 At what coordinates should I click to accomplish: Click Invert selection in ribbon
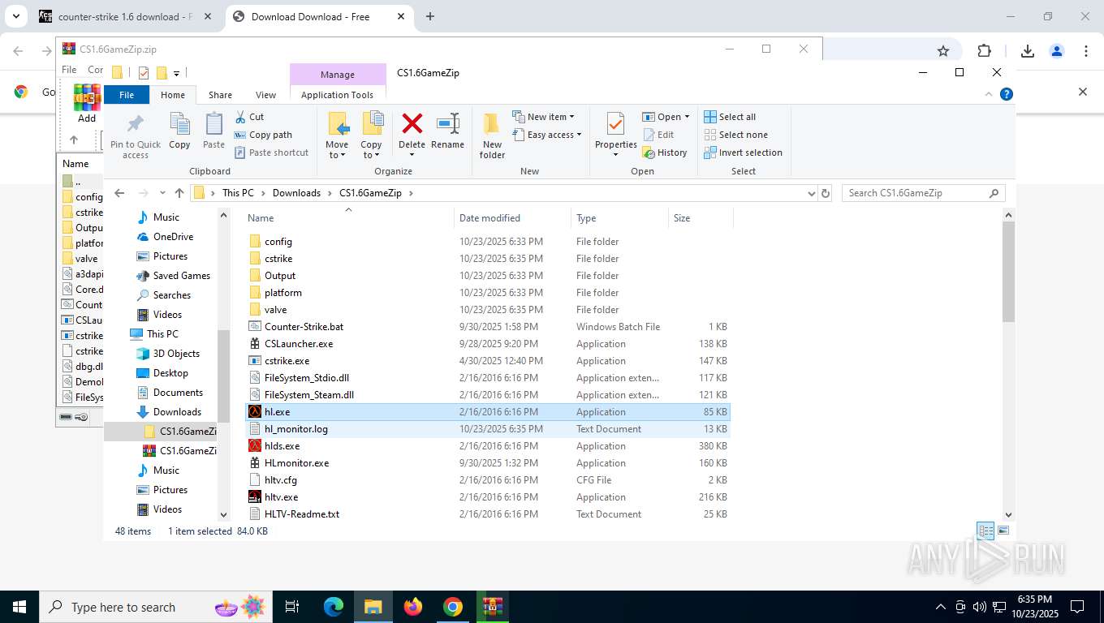click(743, 153)
